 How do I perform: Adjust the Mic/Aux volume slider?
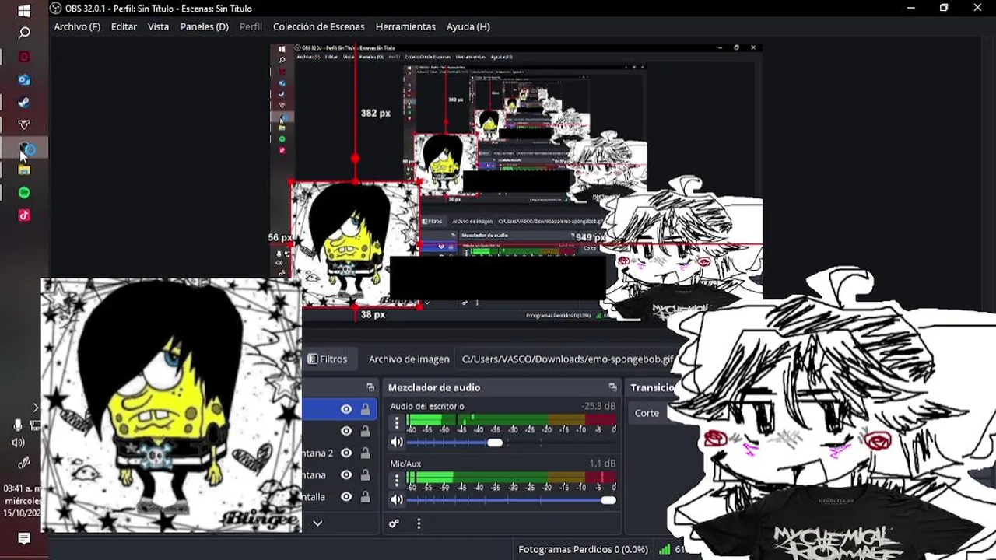click(511, 500)
